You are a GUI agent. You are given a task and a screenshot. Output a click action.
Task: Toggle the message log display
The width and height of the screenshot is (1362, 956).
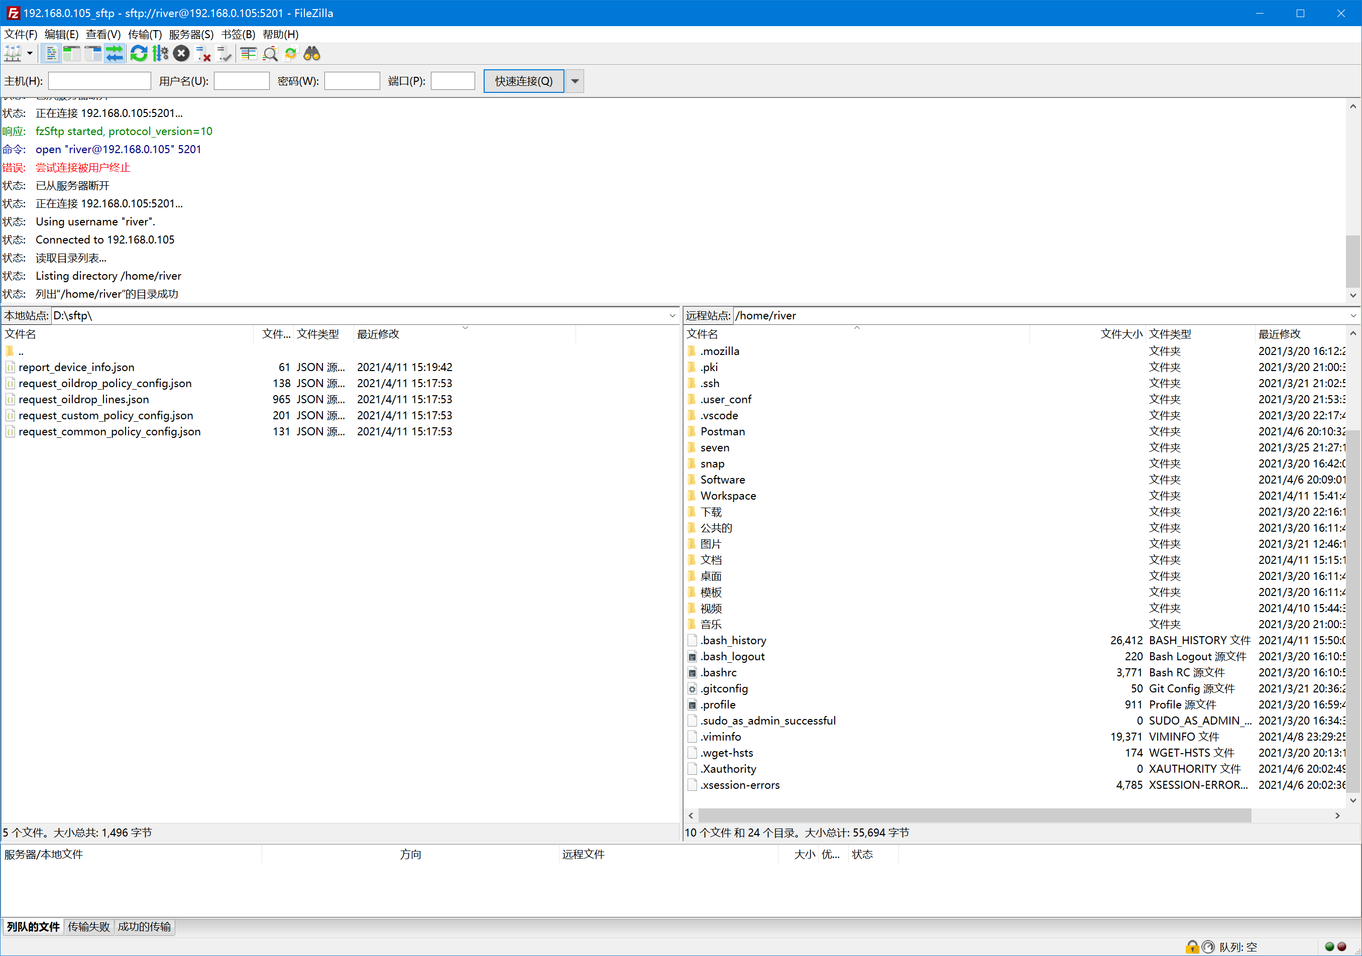(52, 53)
